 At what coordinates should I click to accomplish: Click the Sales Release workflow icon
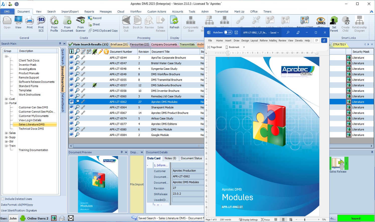pos(339,163)
